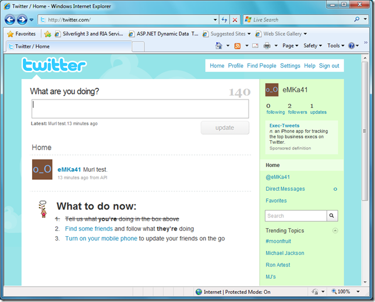
Task: Click the sidebar search magnifier button
Action: pyautogui.click(x=332, y=216)
